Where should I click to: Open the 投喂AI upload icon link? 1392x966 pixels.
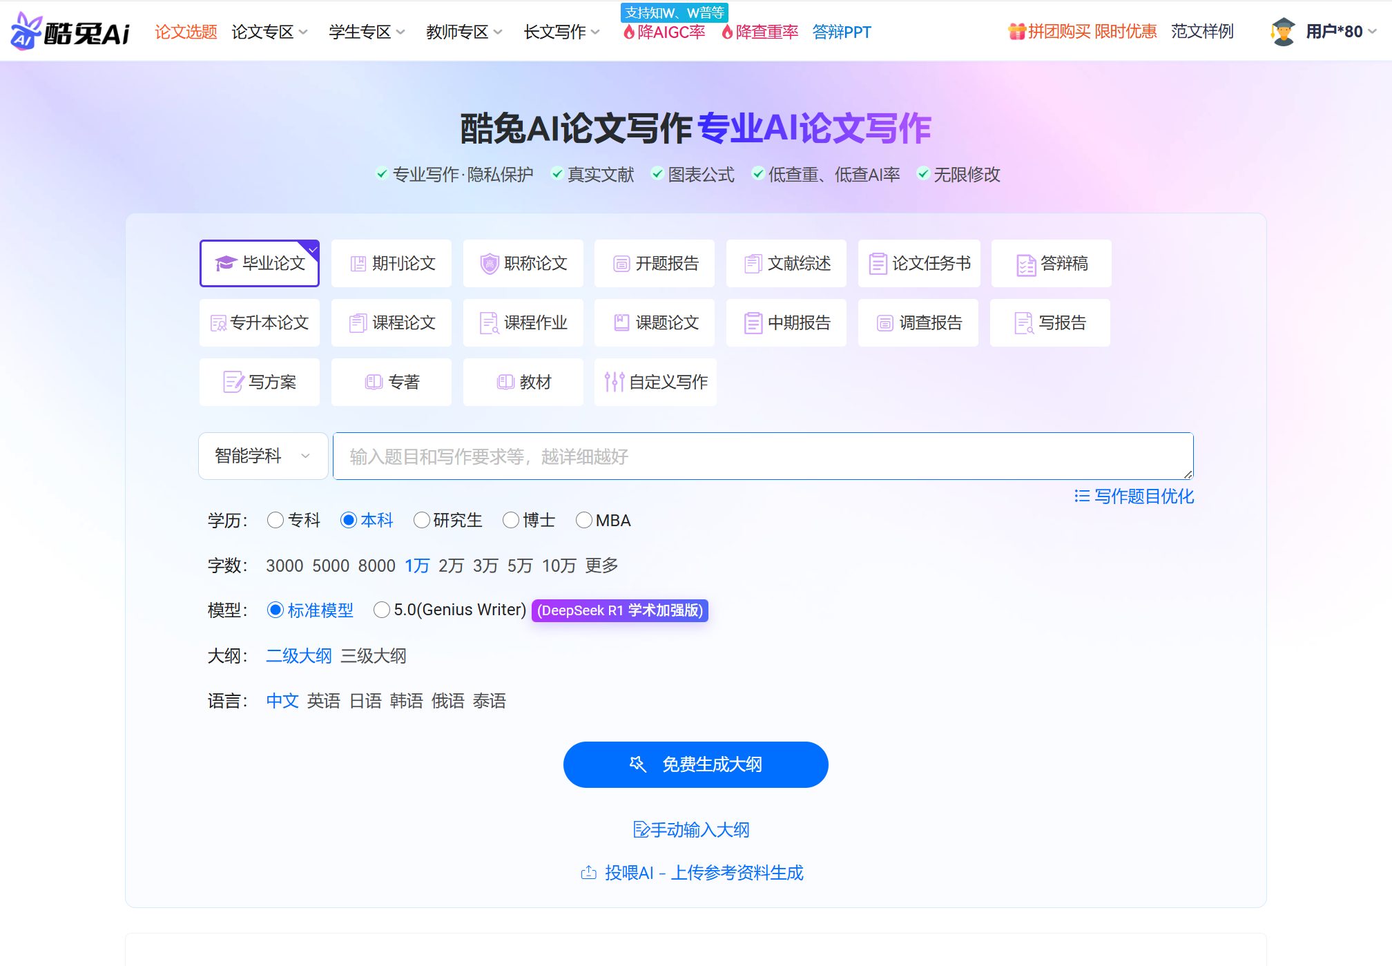(588, 872)
